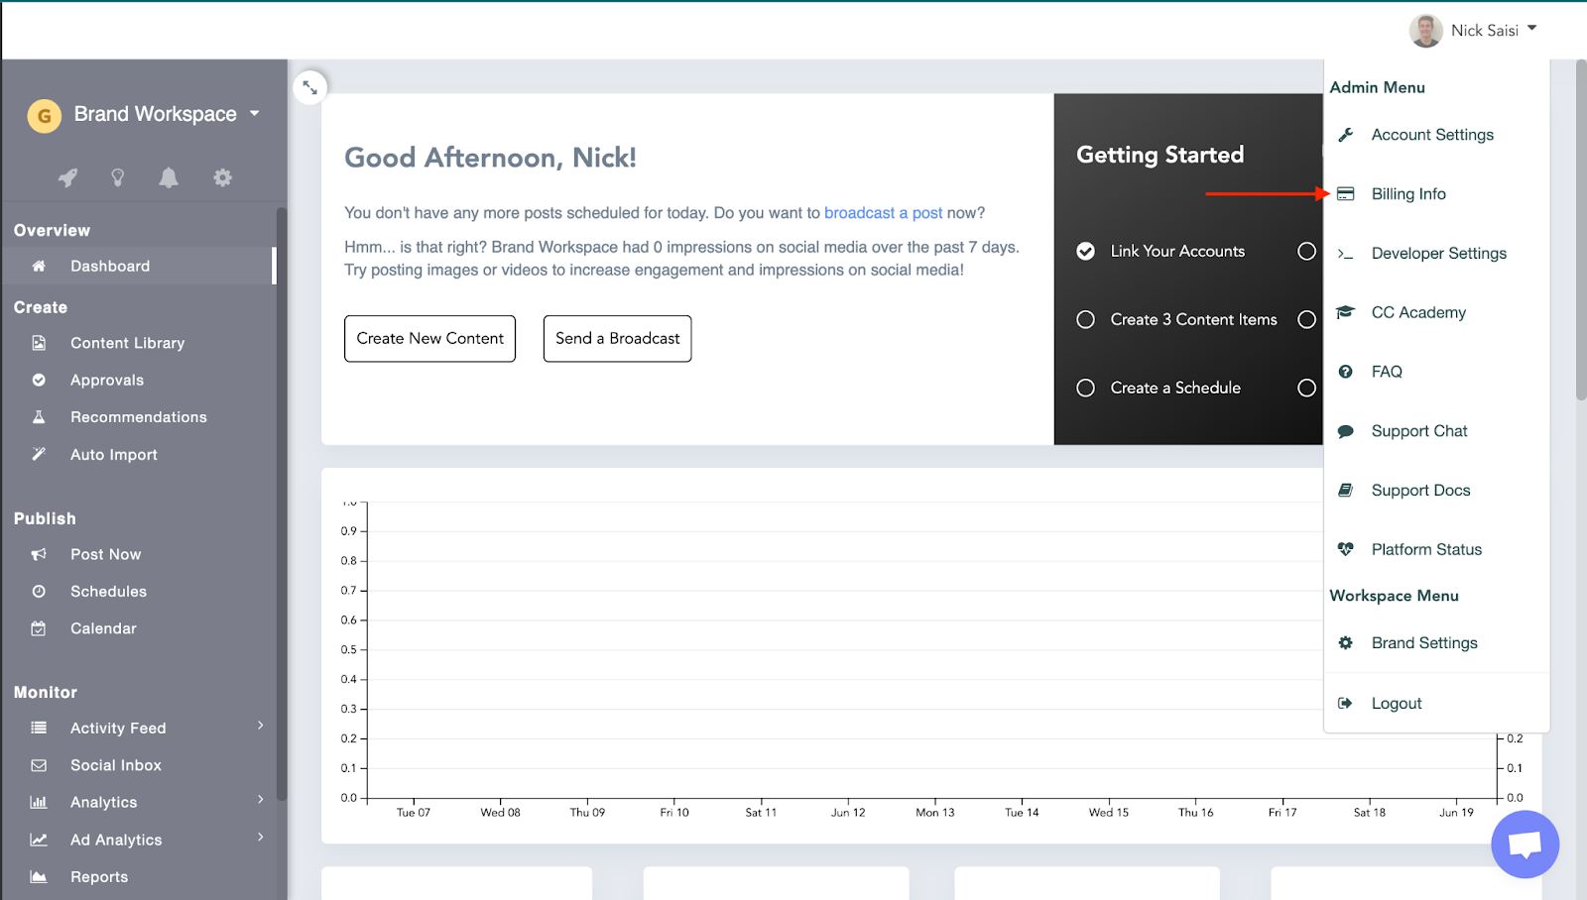
Task: Click the Recommendations flask icon
Action: (x=39, y=417)
